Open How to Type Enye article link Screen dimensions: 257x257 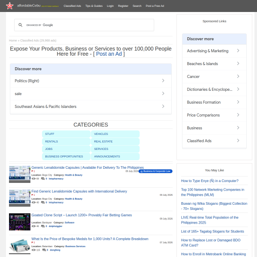(209, 181)
